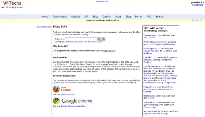
Task: Open the Britannica.com example link
Action: tap(95, 42)
